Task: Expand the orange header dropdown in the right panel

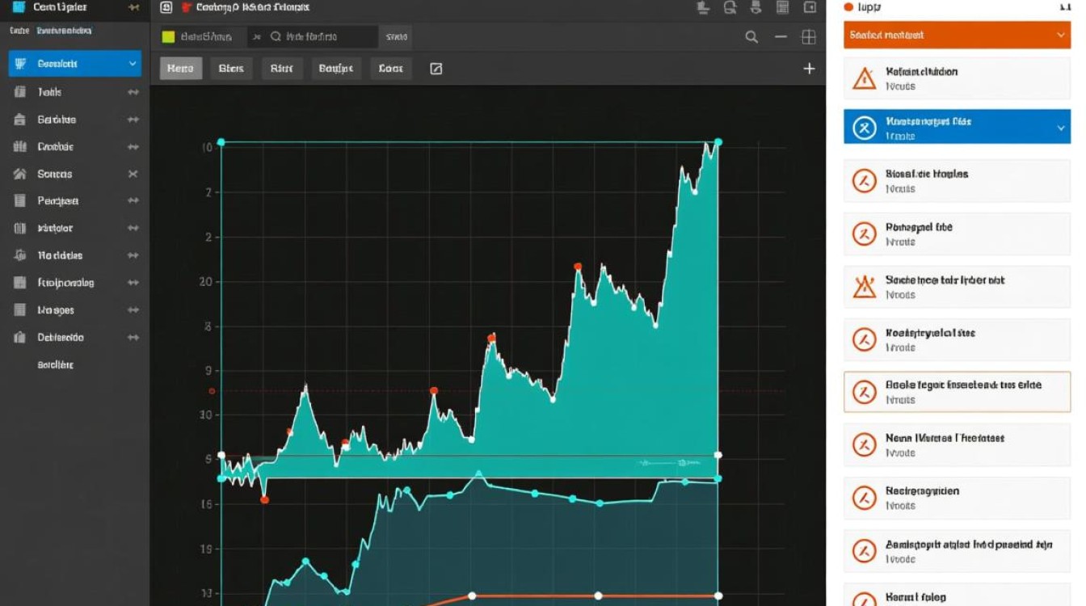Action: (x=1061, y=36)
